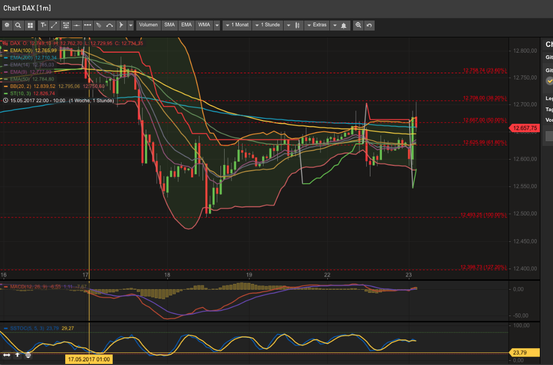Select the trendline drawing tool
The image size is (553, 365).
coord(54,25)
